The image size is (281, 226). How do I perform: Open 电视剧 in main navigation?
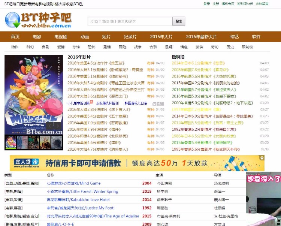tap(61, 37)
